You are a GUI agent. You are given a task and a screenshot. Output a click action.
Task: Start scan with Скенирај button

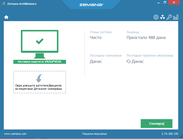[x=157, y=123]
